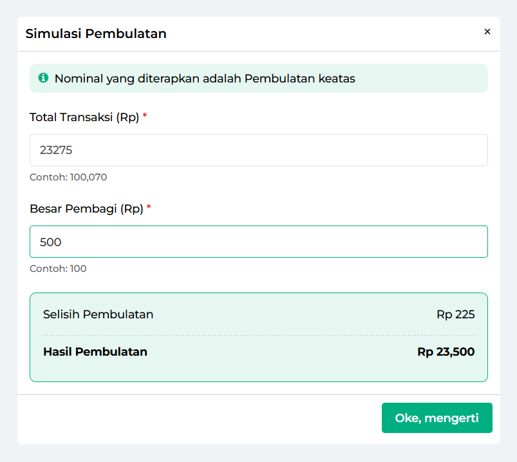Click the green info icon in banner
This screenshot has width=517, height=462.
click(x=43, y=78)
